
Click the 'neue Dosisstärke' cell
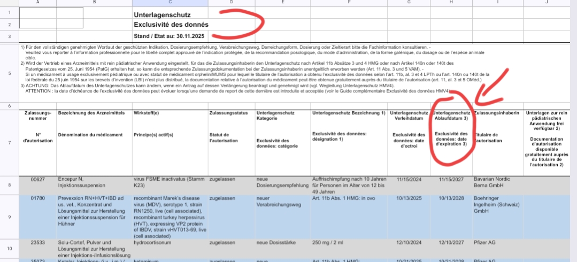(x=282, y=249)
